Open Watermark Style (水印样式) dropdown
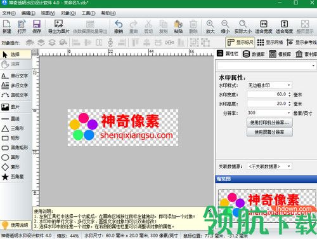The width and height of the screenshot is (317, 239). [269, 85]
